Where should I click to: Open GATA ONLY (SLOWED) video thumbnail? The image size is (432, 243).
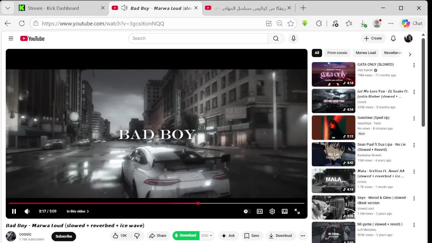click(333, 74)
